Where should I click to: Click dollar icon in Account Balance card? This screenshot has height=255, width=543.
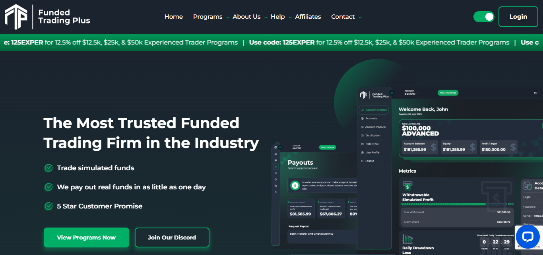(x=433, y=147)
